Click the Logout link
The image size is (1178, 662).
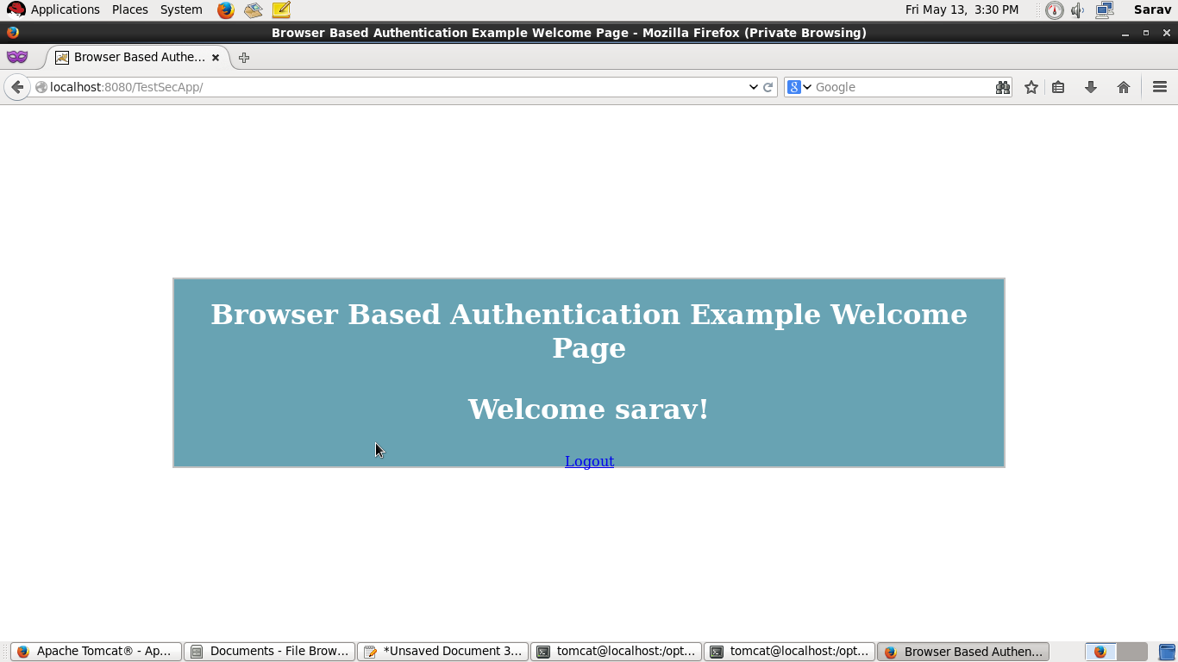tap(589, 461)
